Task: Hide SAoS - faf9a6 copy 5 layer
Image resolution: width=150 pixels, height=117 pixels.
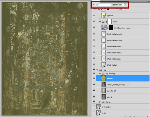Action: (94, 34)
